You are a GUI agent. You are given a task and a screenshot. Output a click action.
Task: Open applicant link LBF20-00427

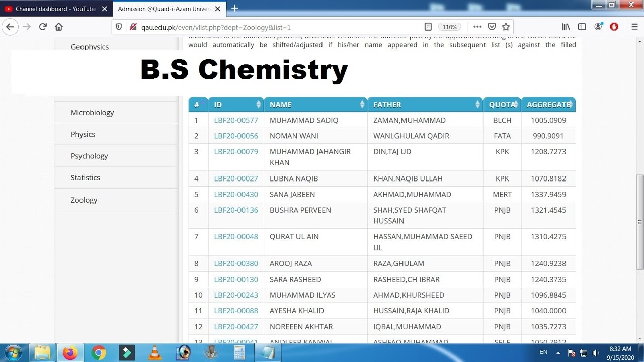pyautogui.click(x=236, y=326)
